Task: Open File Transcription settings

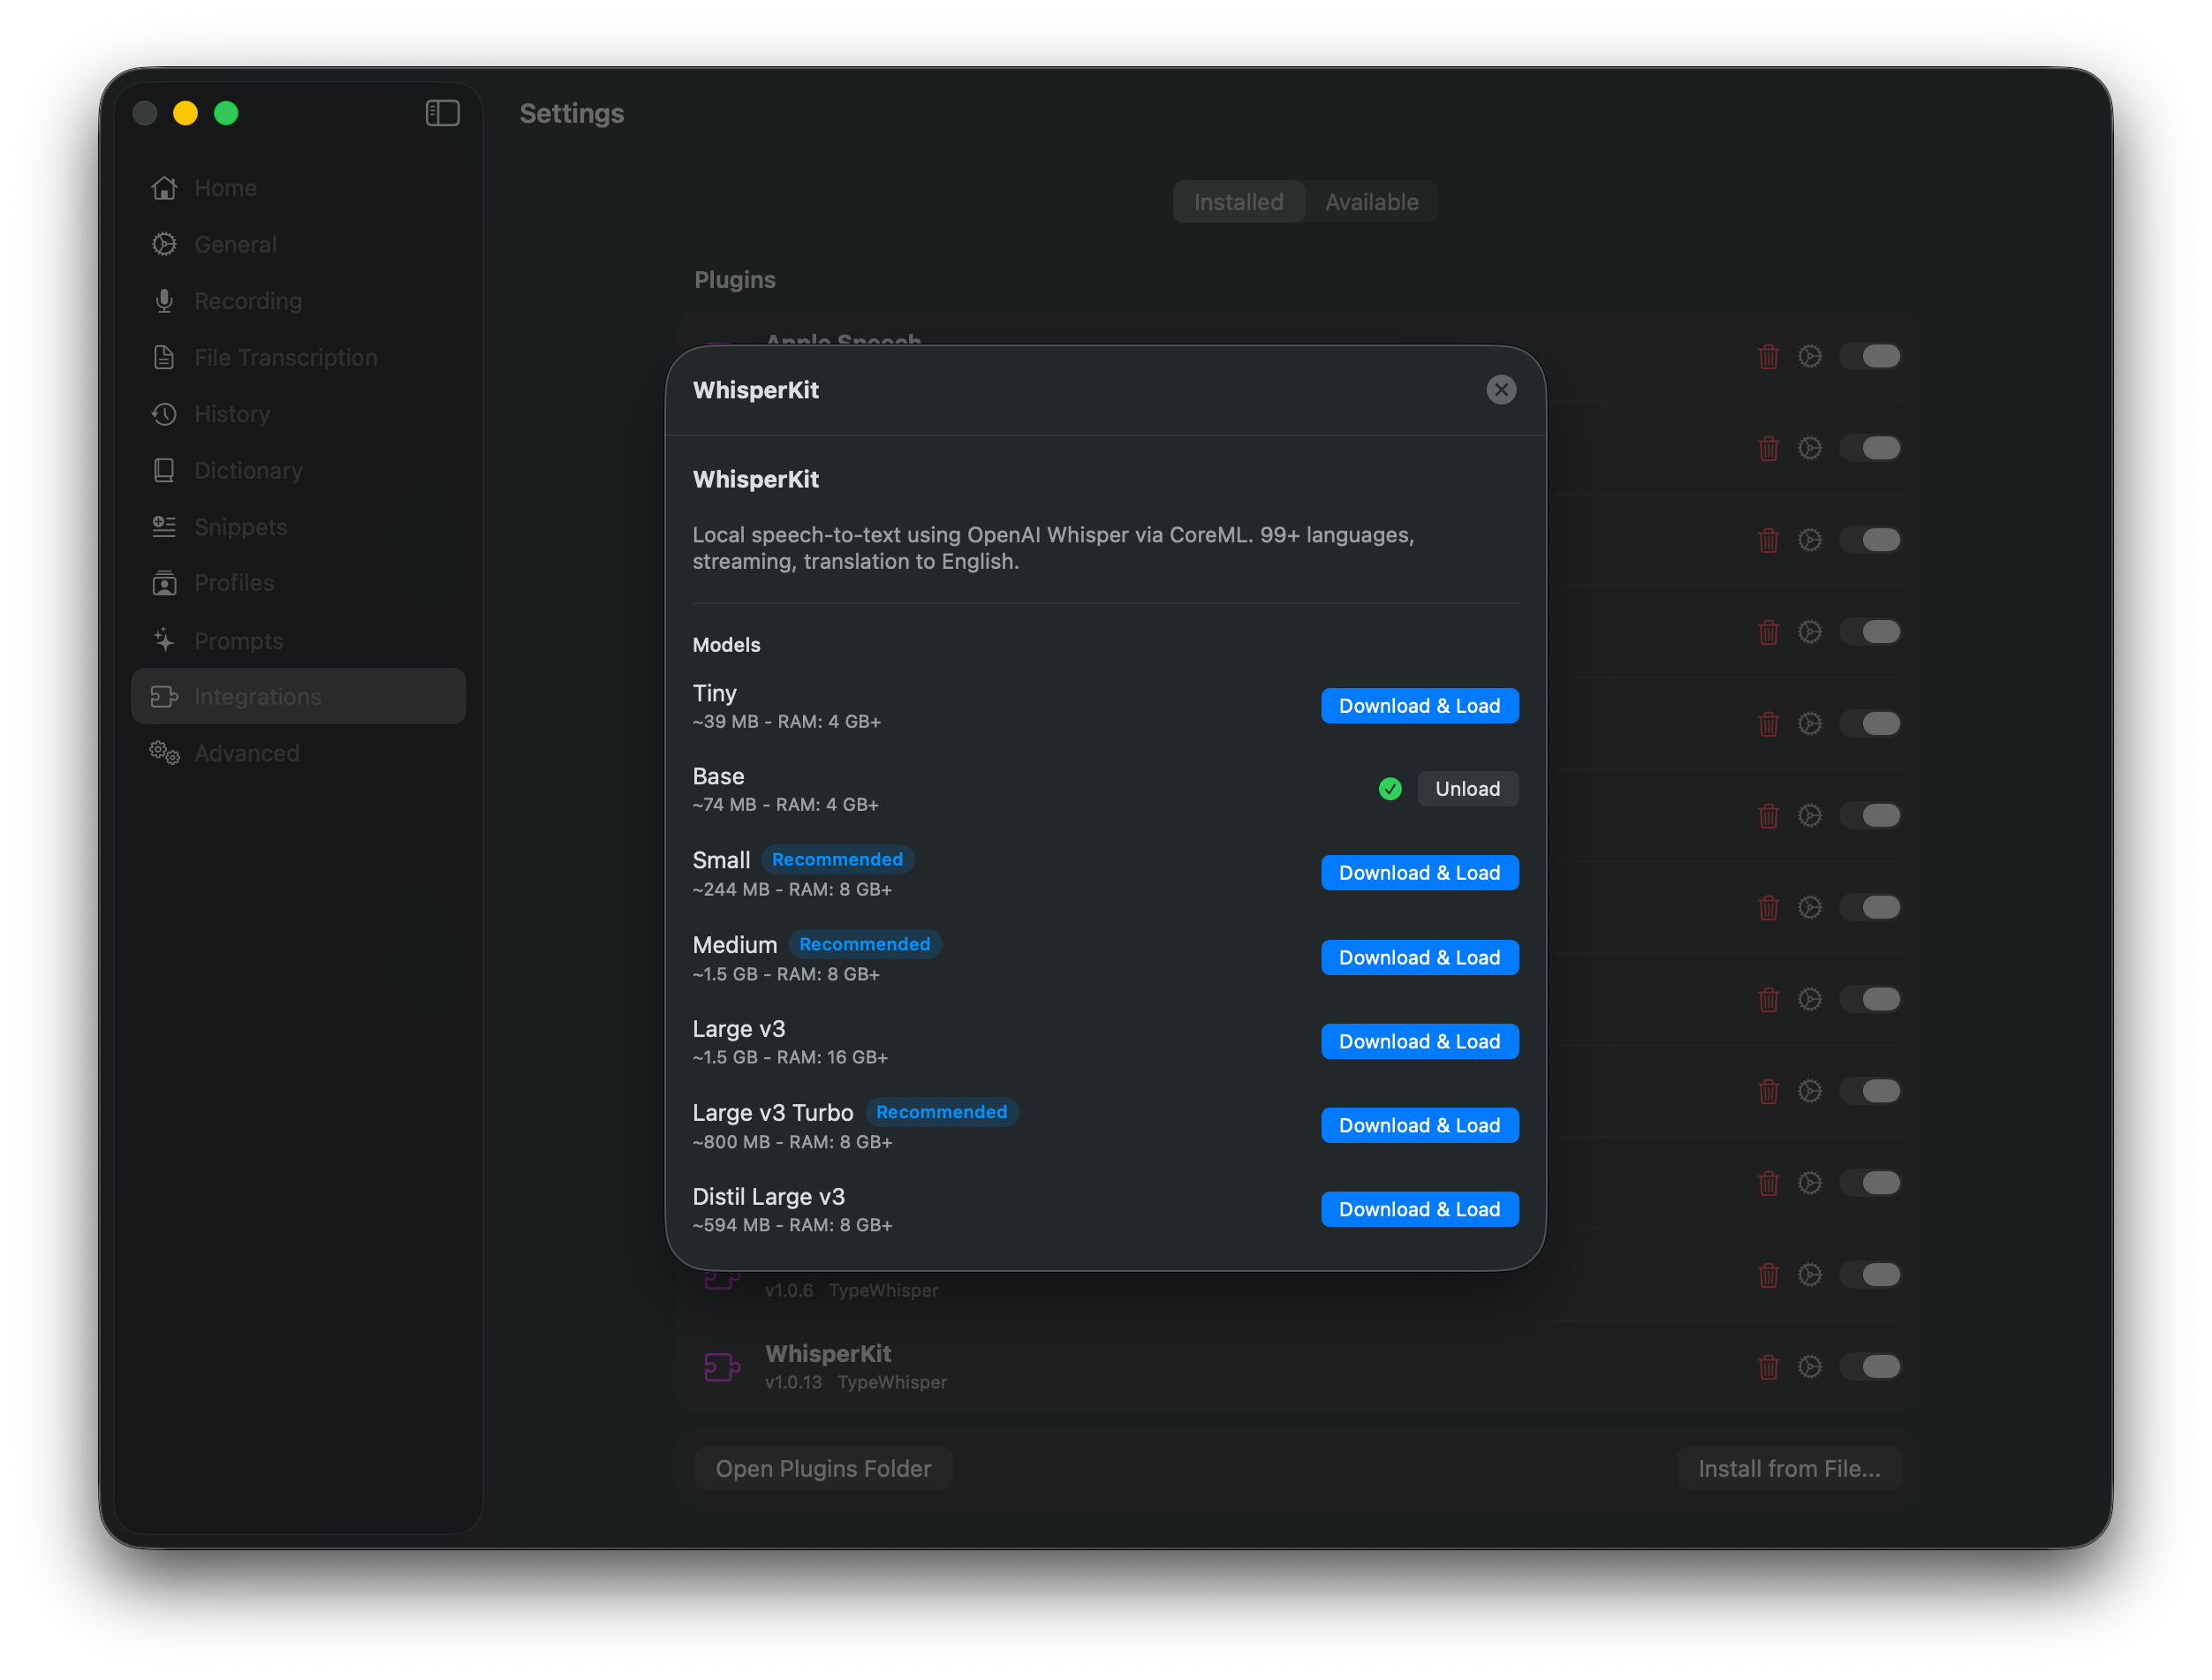Action: pyautogui.click(x=285, y=357)
